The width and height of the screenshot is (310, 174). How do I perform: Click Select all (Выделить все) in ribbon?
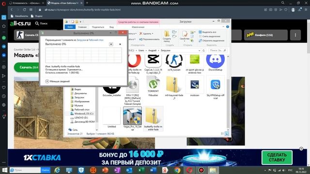207,32
